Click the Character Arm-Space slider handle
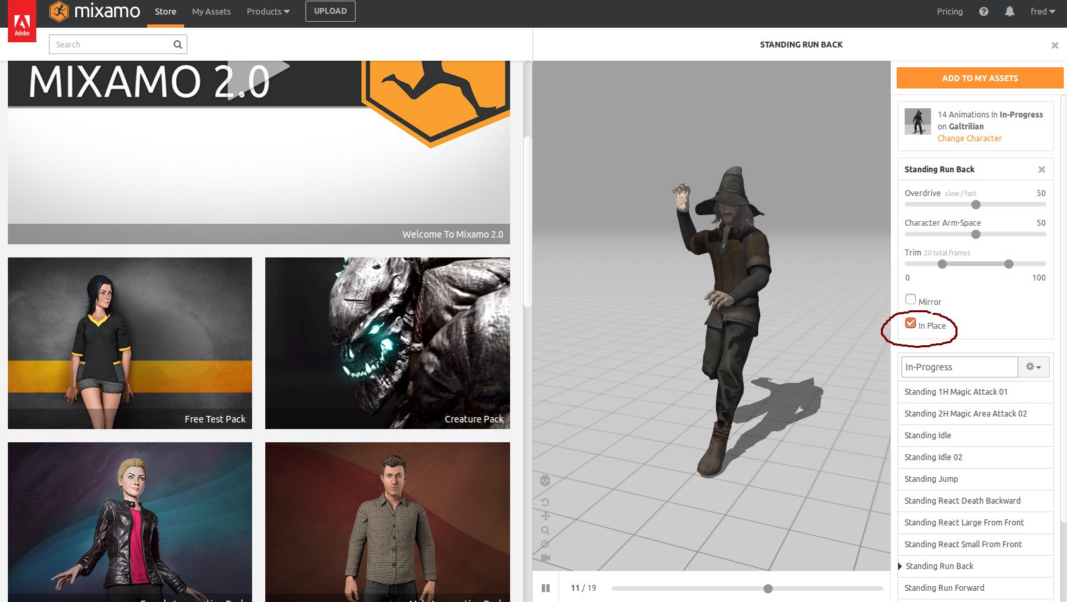 tap(976, 234)
